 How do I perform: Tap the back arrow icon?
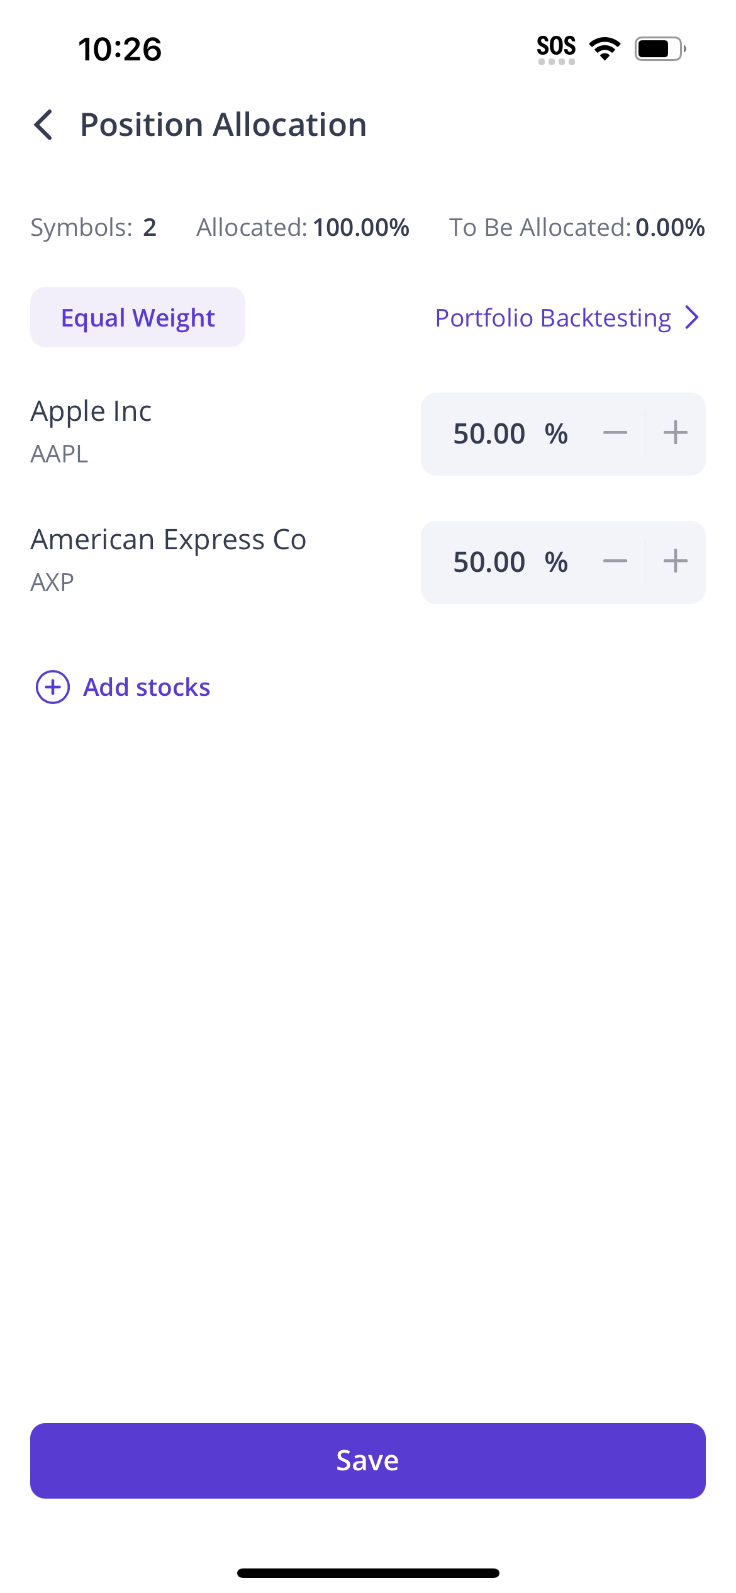pos(43,125)
